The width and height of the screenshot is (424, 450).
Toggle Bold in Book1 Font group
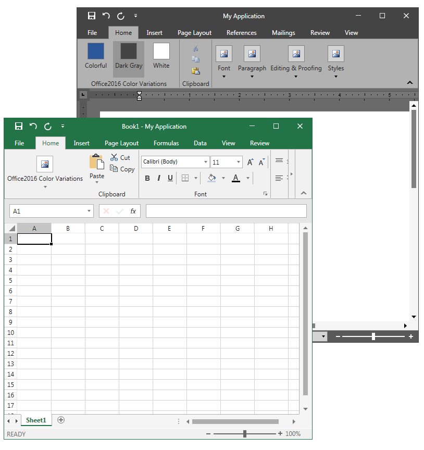point(147,178)
